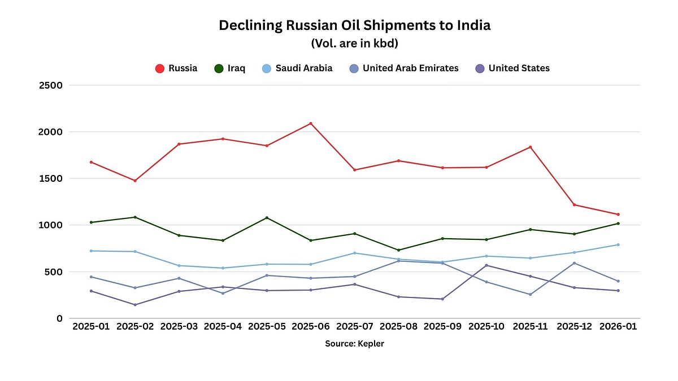Click the United Arab Emirates legend dot
This screenshot has height=381, width=678.
(x=354, y=68)
